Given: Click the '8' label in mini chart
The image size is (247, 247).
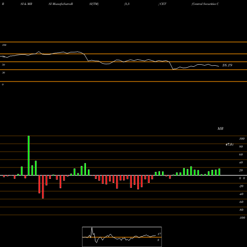Looking at the screenshot, I should tap(158, 240).
